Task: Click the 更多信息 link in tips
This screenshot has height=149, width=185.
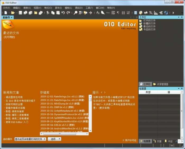Action: (x=104, y=108)
